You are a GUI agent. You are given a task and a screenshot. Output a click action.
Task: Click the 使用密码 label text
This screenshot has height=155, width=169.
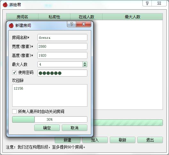tap(26, 72)
